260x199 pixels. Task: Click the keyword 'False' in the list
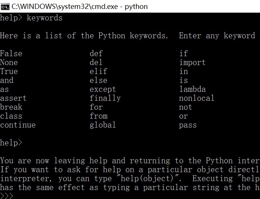pos(11,54)
